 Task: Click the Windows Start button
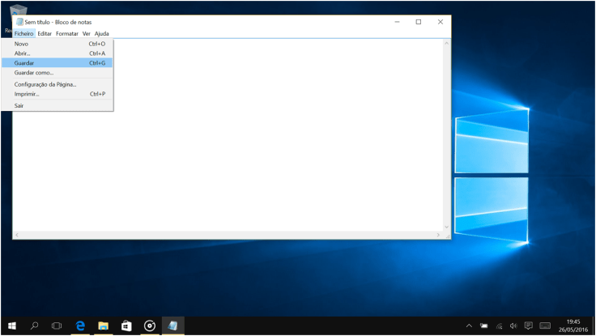pos(11,325)
